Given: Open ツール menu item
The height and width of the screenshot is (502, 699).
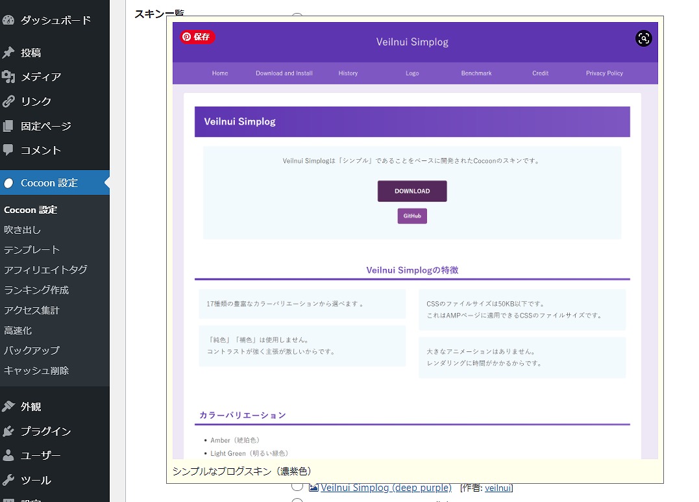Looking at the screenshot, I should click(x=36, y=480).
